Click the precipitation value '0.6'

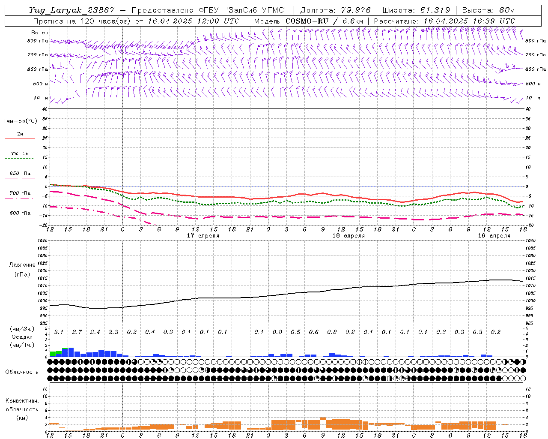(314, 332)
